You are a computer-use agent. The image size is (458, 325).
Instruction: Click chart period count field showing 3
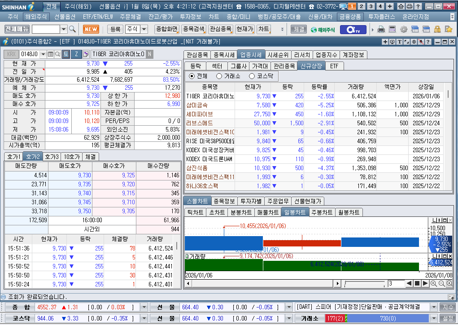coord(396,283)
